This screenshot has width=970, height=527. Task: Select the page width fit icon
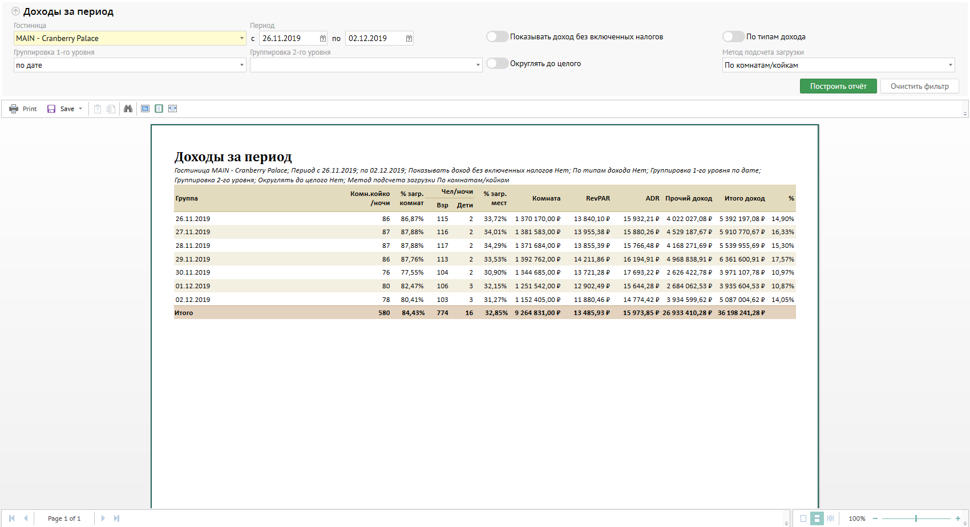click(x=172, y=109)
